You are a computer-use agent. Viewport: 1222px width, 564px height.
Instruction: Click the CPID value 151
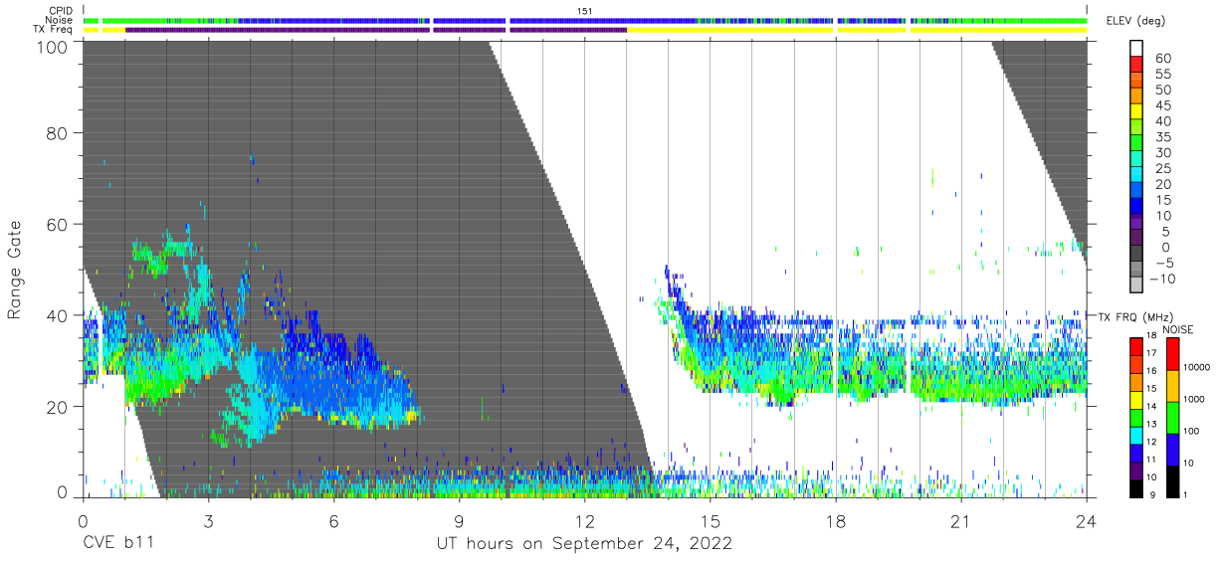coord(585,10)
